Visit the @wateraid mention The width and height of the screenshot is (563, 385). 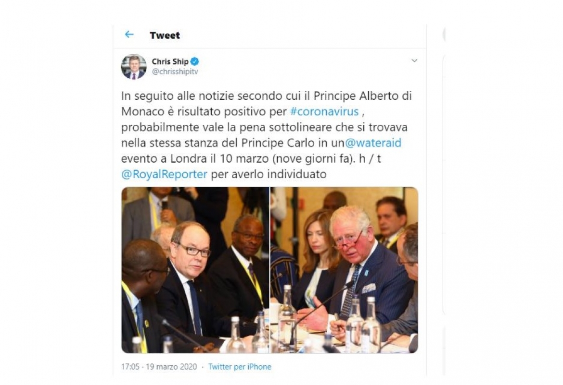pos(373,143)
